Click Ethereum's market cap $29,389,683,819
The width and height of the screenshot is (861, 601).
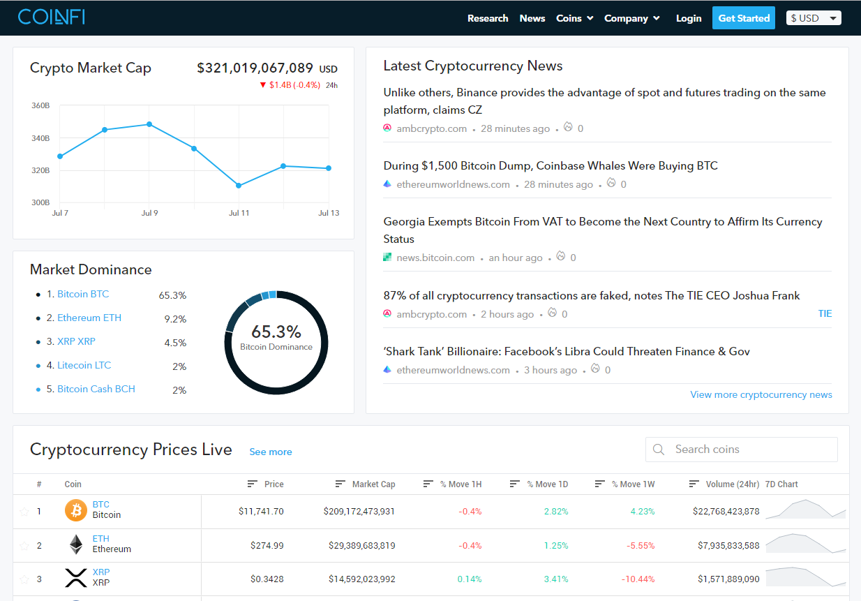362,545
